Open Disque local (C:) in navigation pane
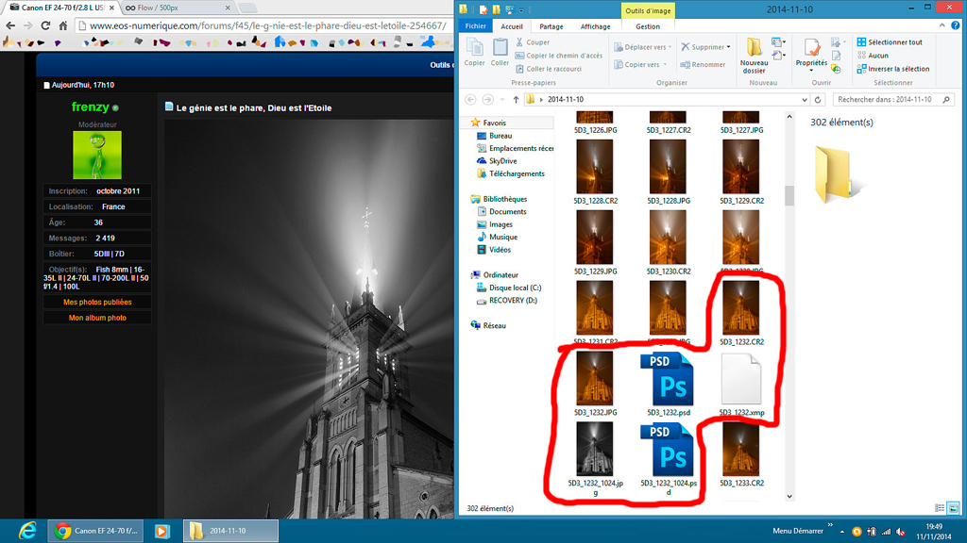This screenshot has height=543, width=967. point(509,288)
